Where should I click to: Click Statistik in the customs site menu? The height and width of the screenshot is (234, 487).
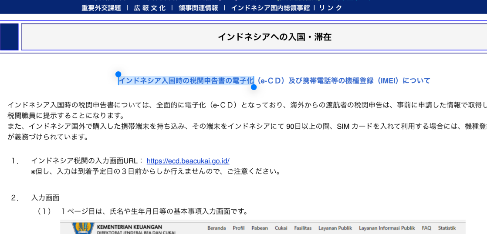[x=447, y=228]
